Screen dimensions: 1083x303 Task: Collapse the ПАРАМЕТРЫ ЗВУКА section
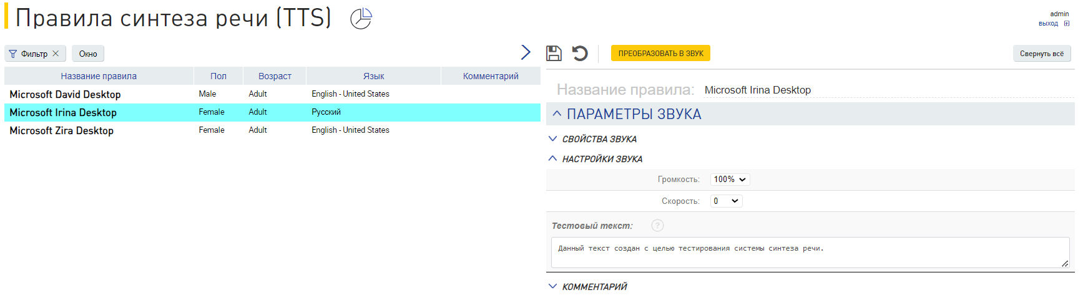[x=557, y=114]
